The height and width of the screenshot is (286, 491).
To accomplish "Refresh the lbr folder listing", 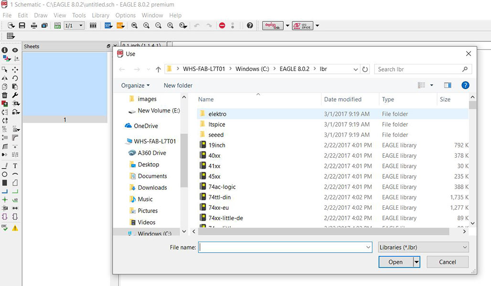I will (x=365, y=69).
